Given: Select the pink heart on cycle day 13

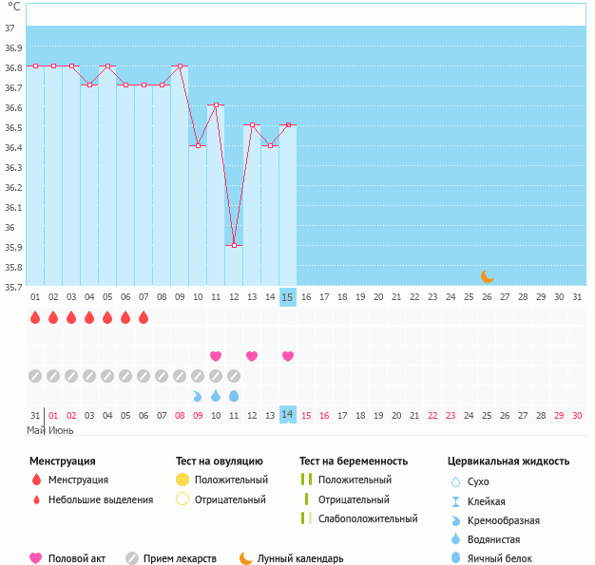Looking at the screenshot, I should click(252, 356).
